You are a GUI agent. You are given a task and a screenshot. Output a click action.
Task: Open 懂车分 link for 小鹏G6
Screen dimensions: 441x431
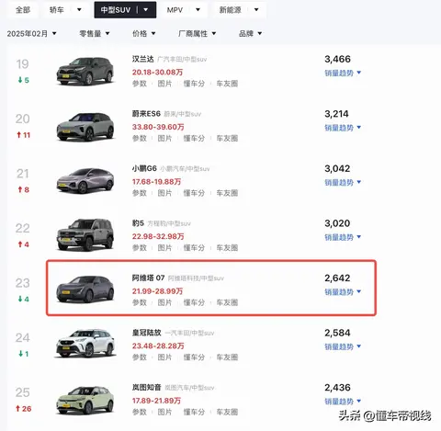click(194, 193)
